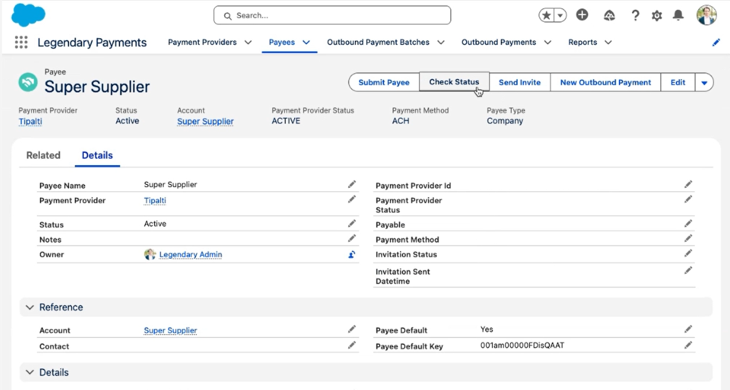Switch to the Related tab
The height and width of the screenshot is (390, 730).
click(43, 156)
